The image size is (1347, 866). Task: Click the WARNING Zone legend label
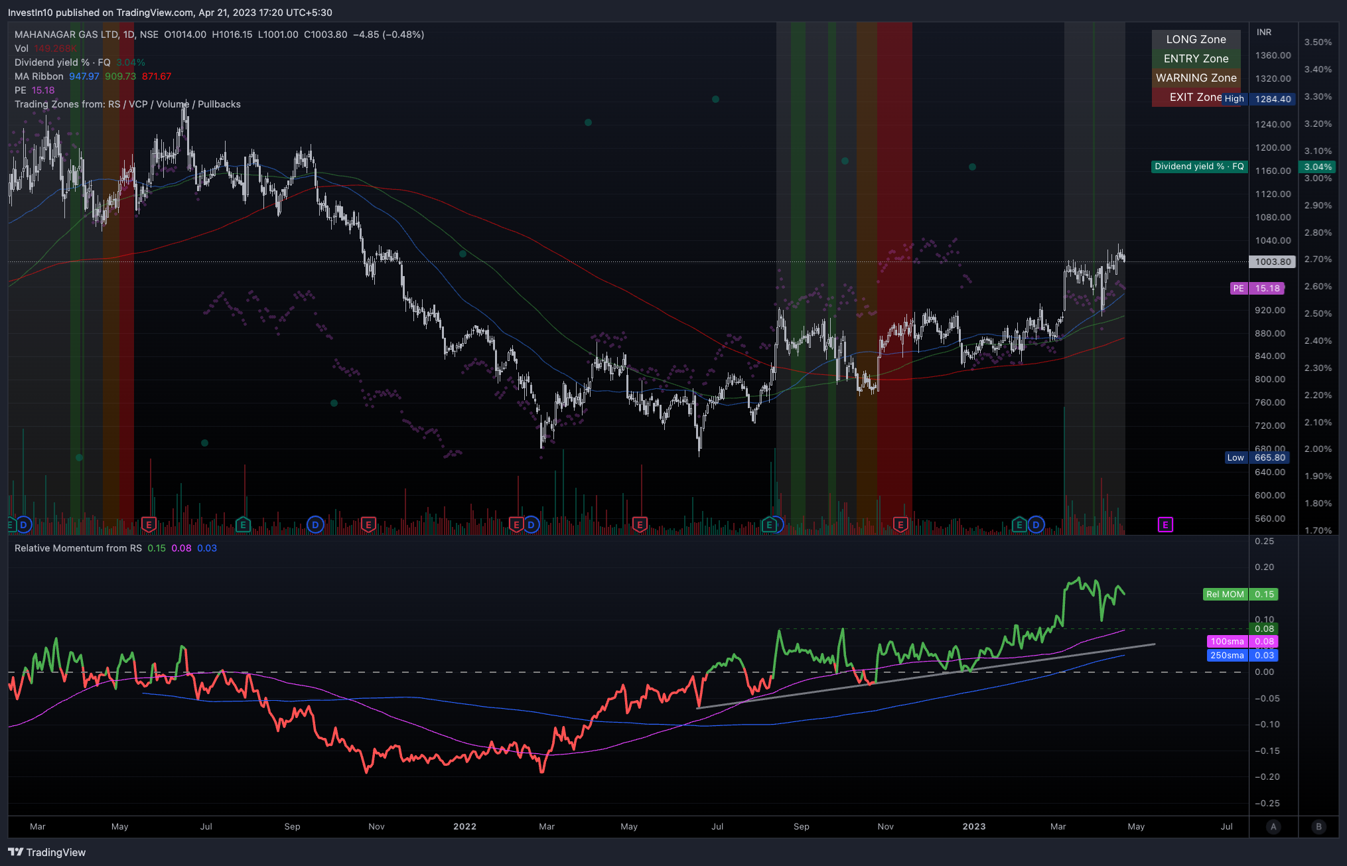[1196, 78]
